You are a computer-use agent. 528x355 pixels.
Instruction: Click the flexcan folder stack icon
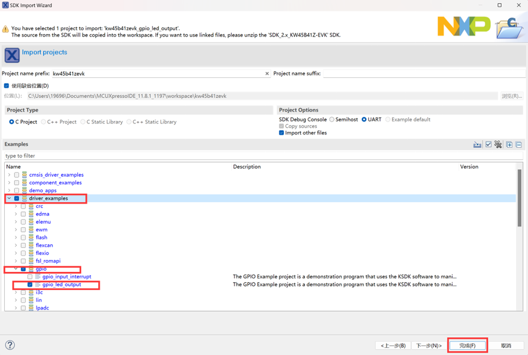31,245
